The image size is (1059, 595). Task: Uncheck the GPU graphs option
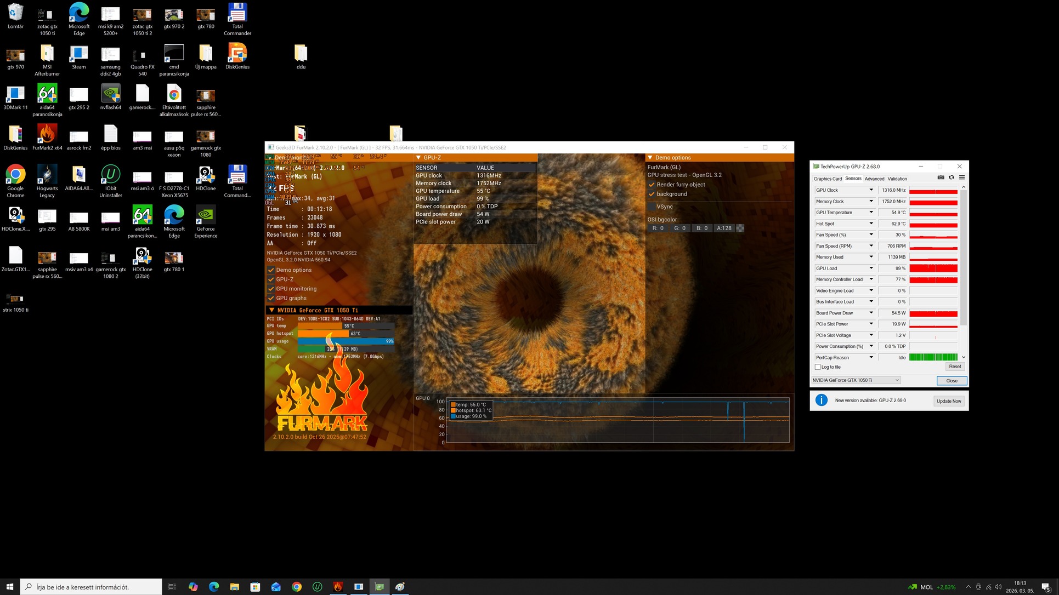tap(271, 298)
